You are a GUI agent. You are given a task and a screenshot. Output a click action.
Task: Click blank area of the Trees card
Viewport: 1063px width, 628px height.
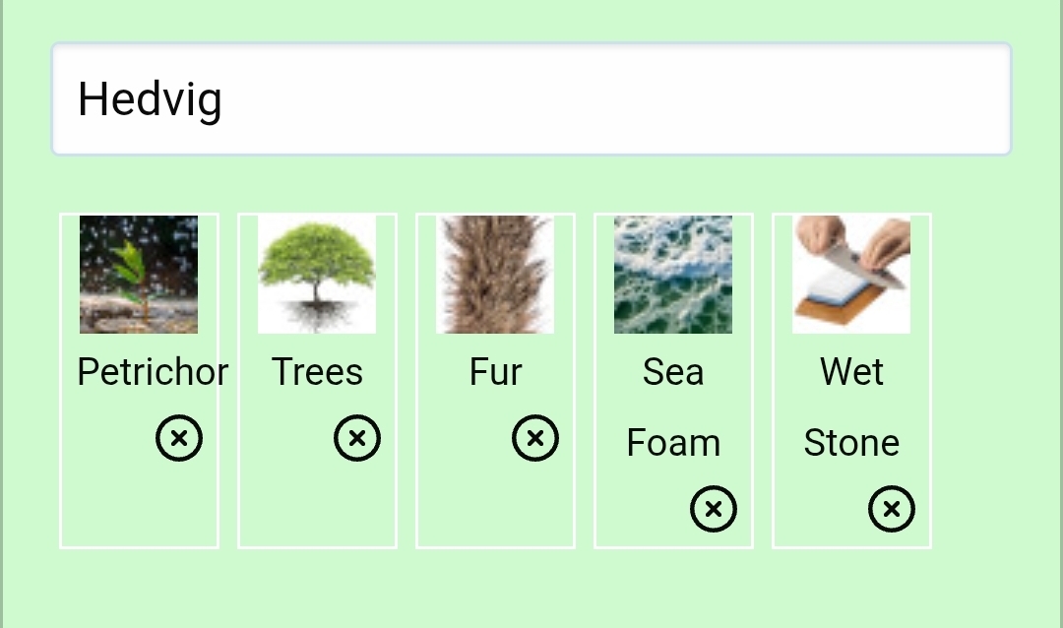pos(317,507)
